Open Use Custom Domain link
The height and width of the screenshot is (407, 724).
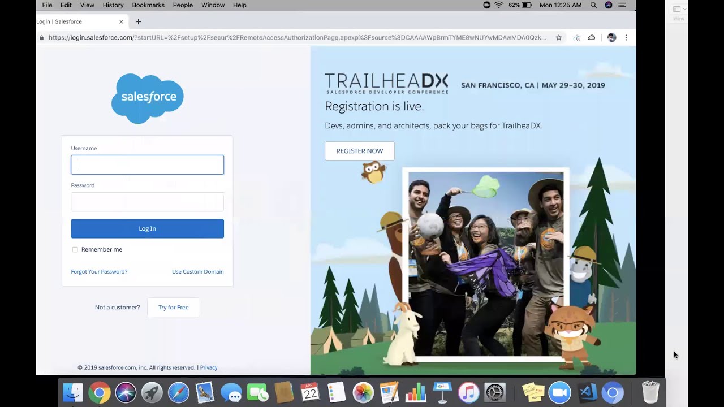(x=198, y=272)
